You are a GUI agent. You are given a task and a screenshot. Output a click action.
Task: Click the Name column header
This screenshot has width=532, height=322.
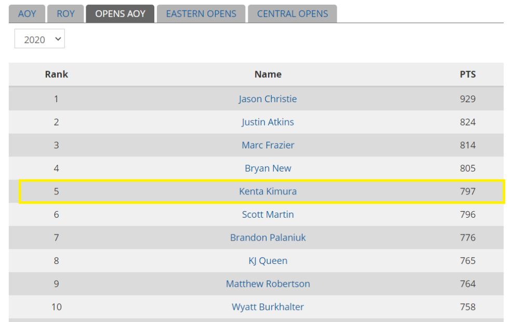(x=268, y=75)
